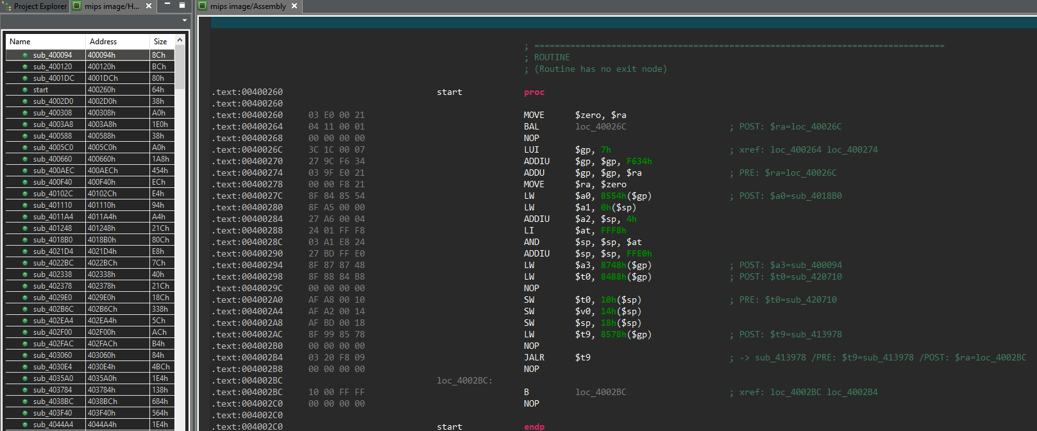This screenshot has width=1037, height=431.
Task: Click the green dot icon next to start
Action: 25,90
